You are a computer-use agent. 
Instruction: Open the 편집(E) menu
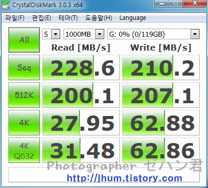[41, 18]
